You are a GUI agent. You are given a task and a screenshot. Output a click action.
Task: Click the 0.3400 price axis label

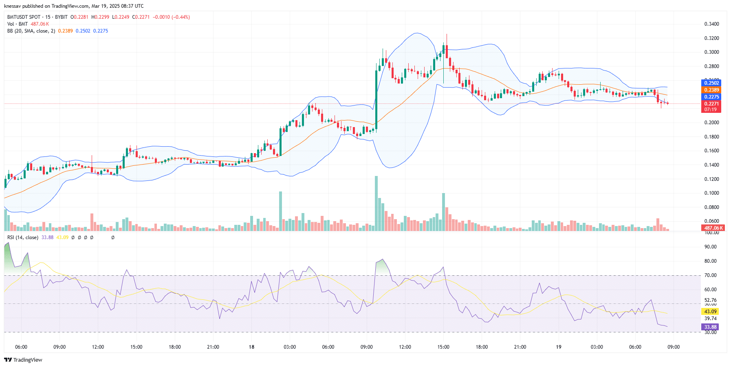pos(711,24)
